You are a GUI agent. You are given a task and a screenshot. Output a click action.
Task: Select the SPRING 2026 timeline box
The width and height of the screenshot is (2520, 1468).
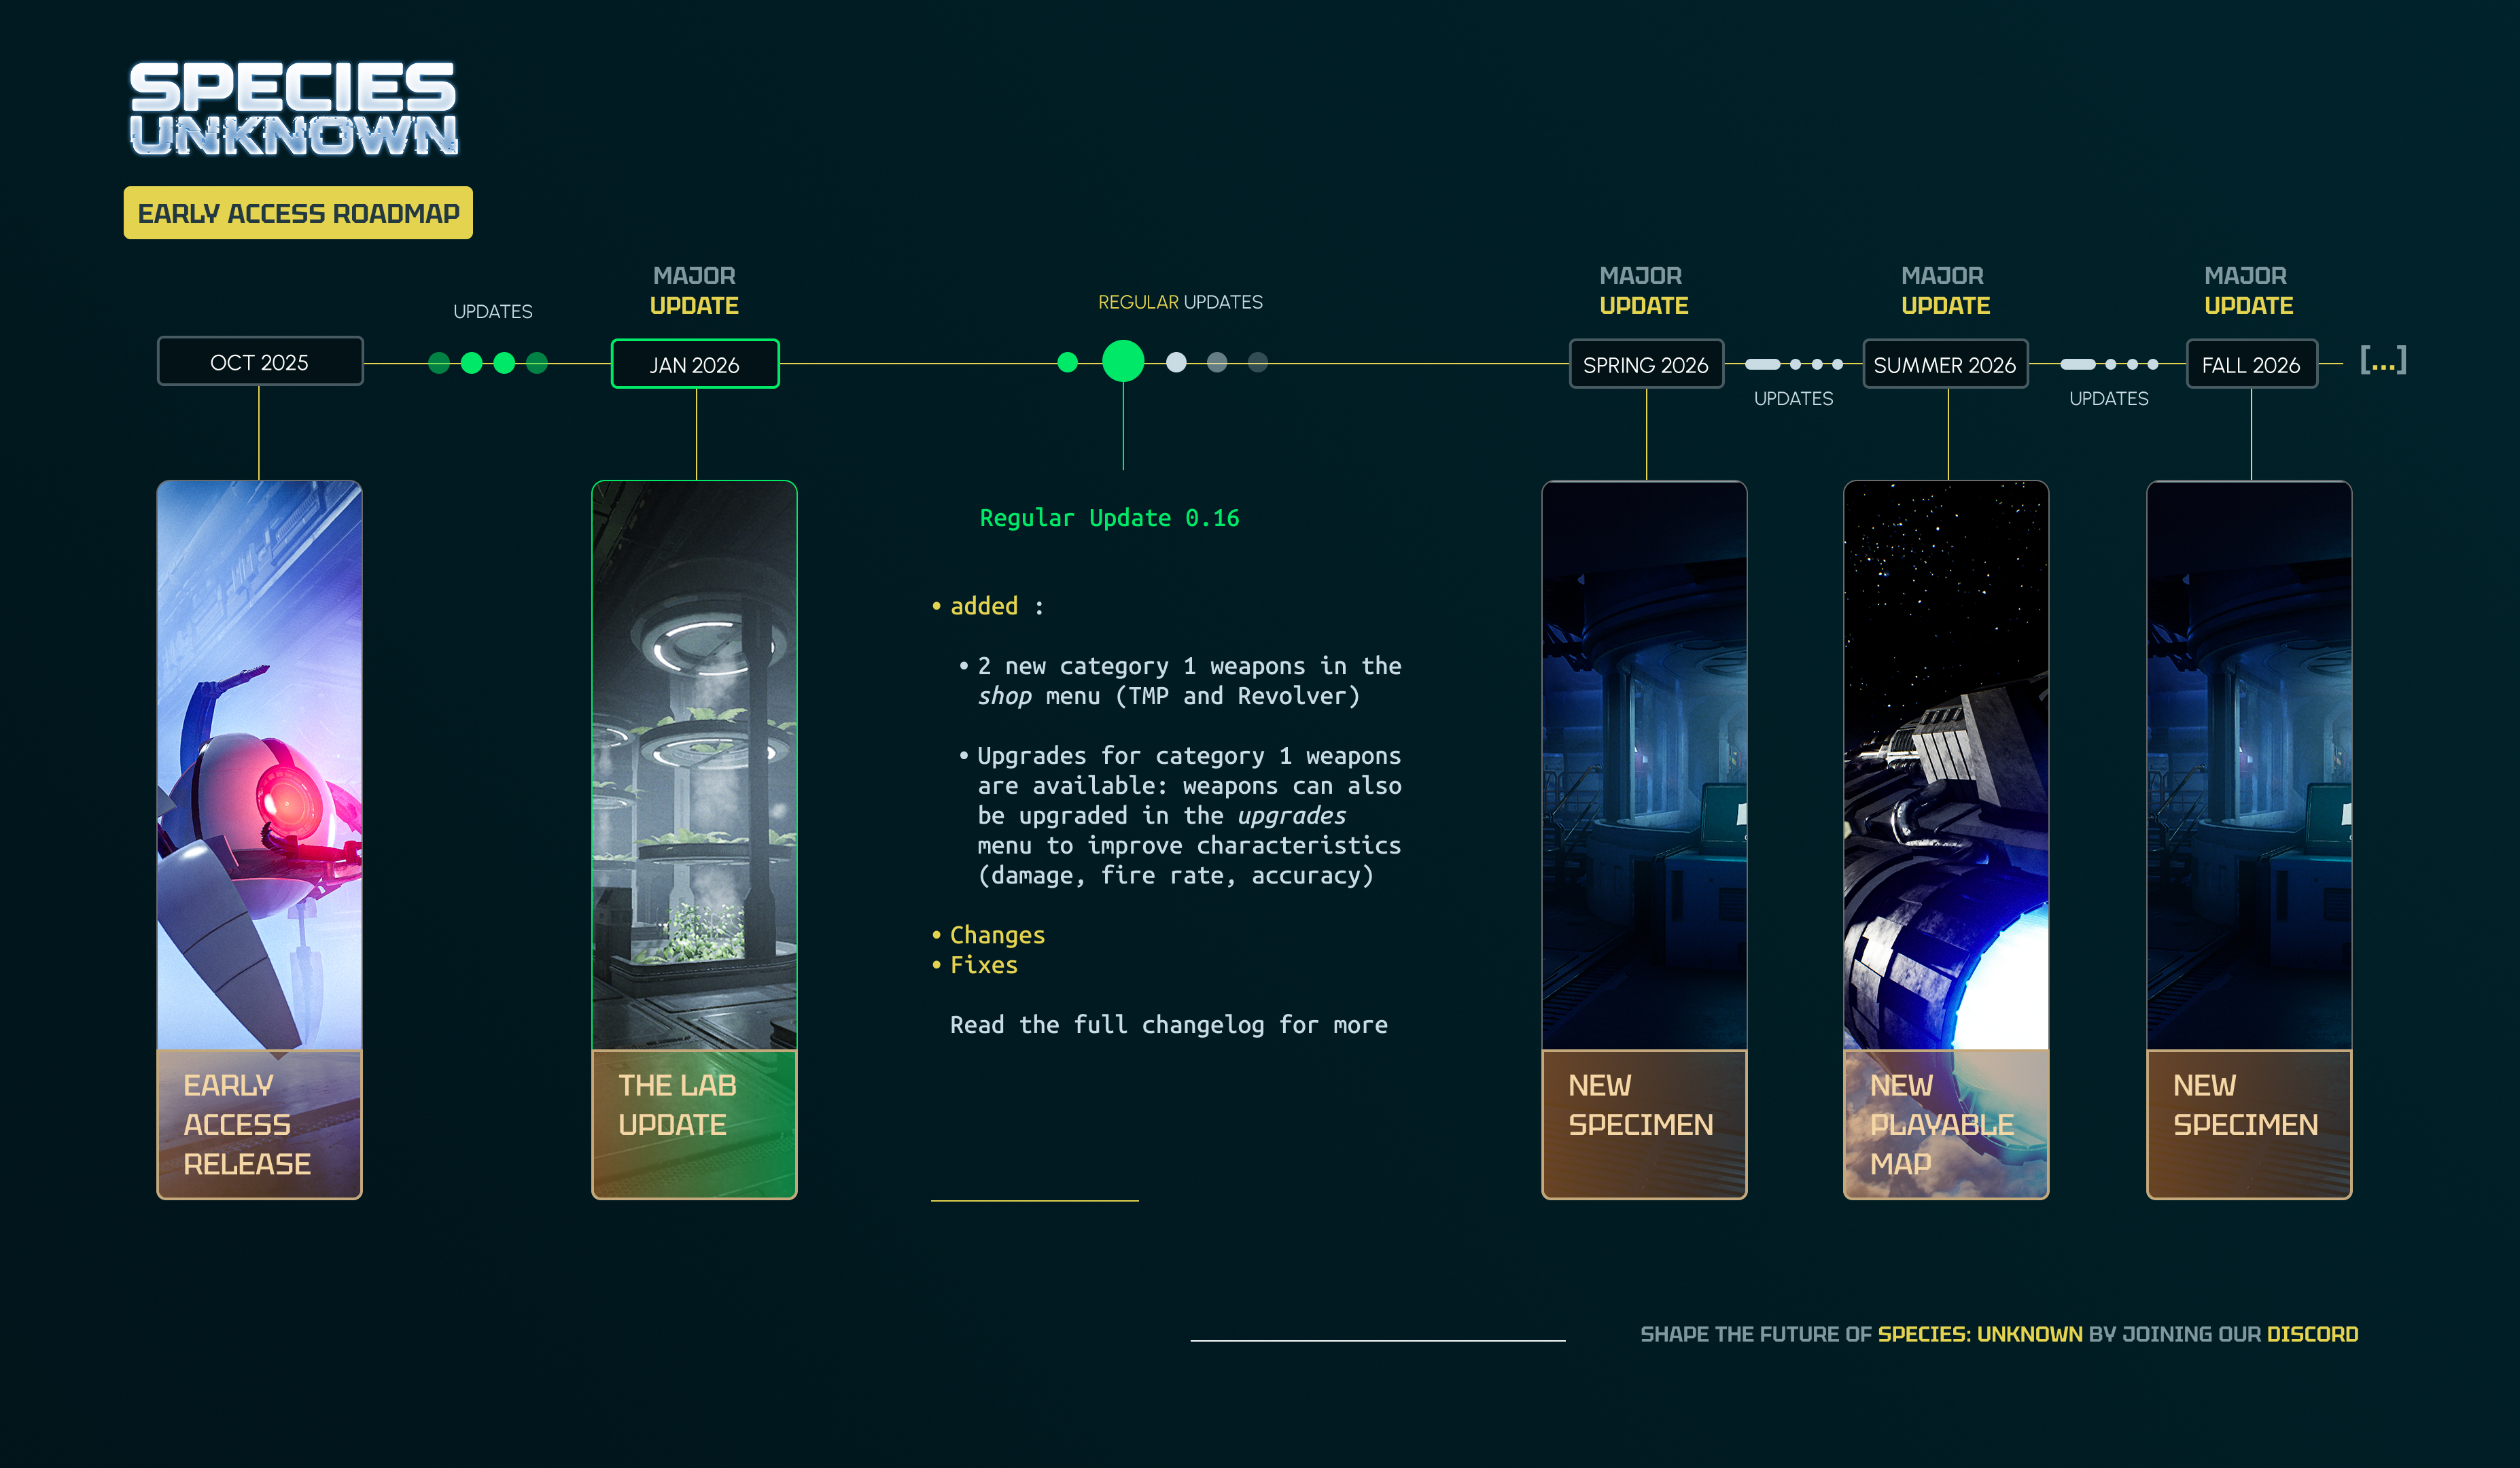point(1646,365)
